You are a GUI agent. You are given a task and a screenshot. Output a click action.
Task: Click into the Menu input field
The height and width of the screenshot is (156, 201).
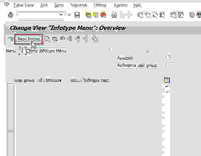click(x=21, y=51)
